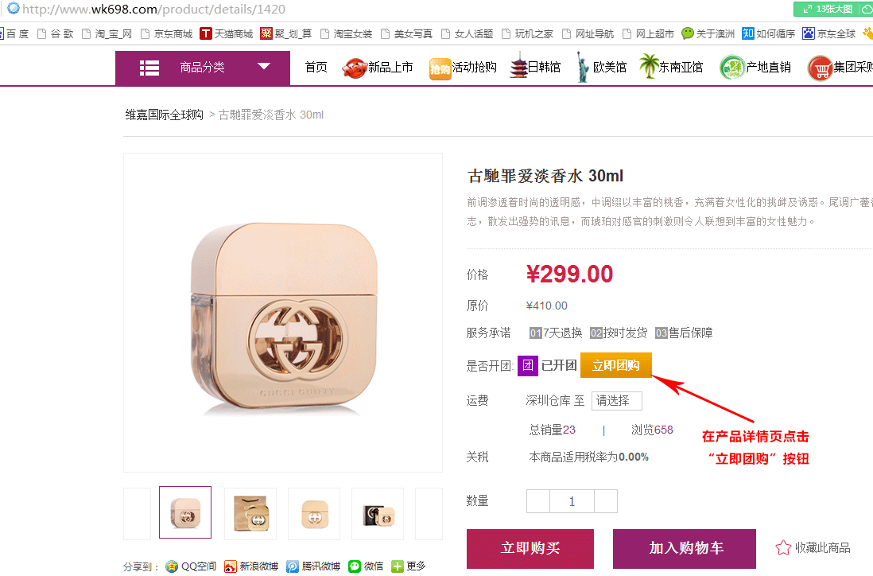This screenshot has height=576, width=873.
Task: Open the 新品上市 menu item
Action: coord(378,68)
